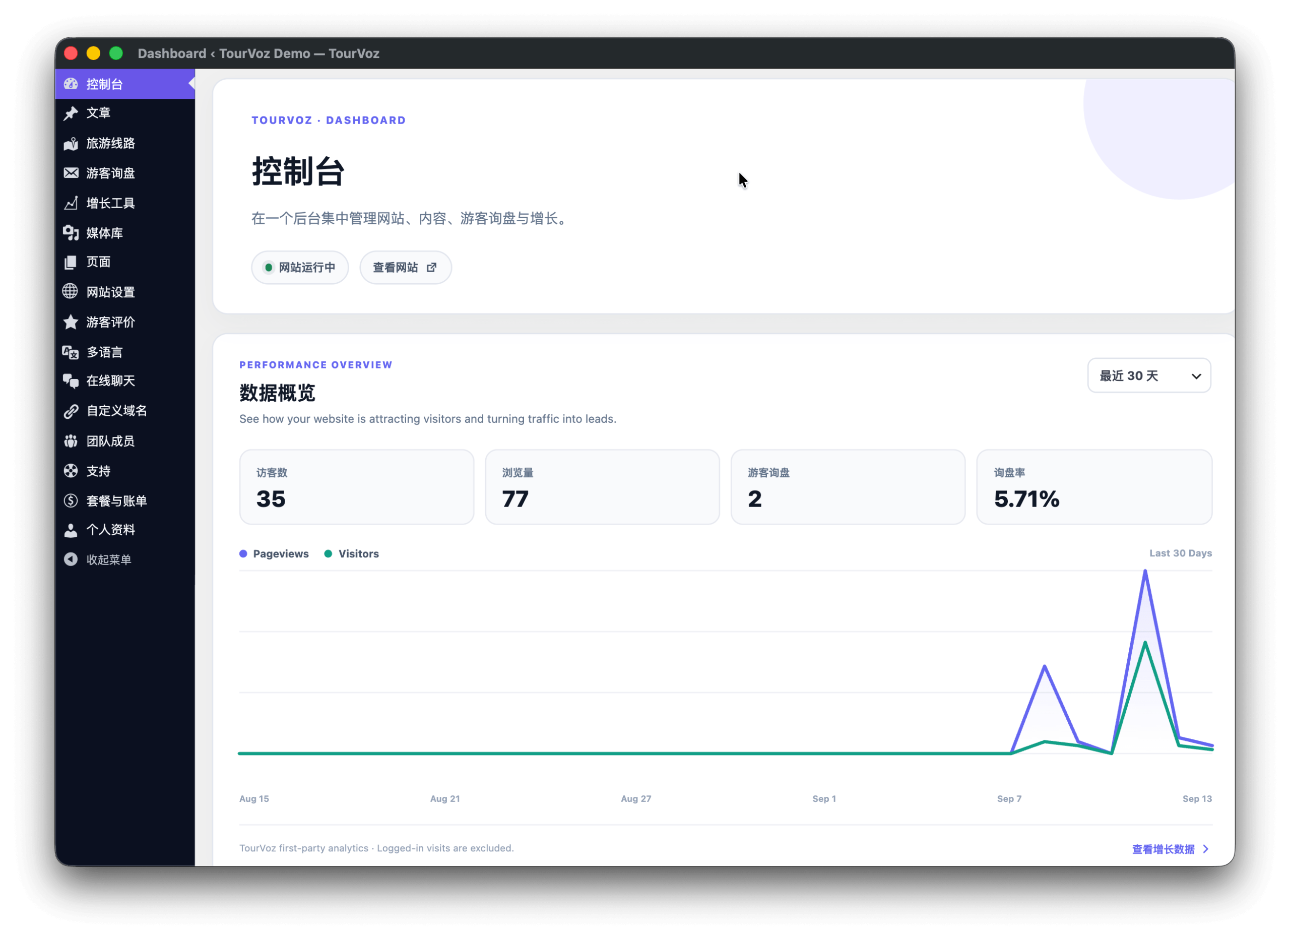Go to 旅游线路 in the sidebar
This screenshot has width=1290, height=939.
click(x=125, y=143)
